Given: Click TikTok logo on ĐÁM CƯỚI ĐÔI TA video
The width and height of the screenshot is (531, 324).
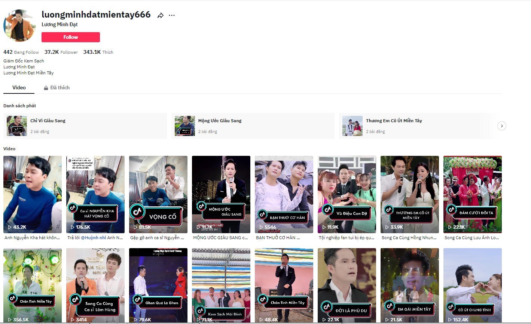Looking at the screenshot, I should pos(451,209).
